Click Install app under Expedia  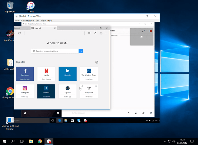point(68,97)
